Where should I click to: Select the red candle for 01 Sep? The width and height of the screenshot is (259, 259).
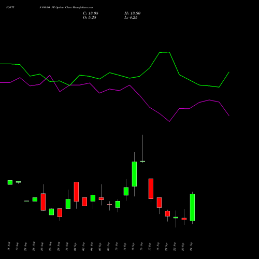76,192
